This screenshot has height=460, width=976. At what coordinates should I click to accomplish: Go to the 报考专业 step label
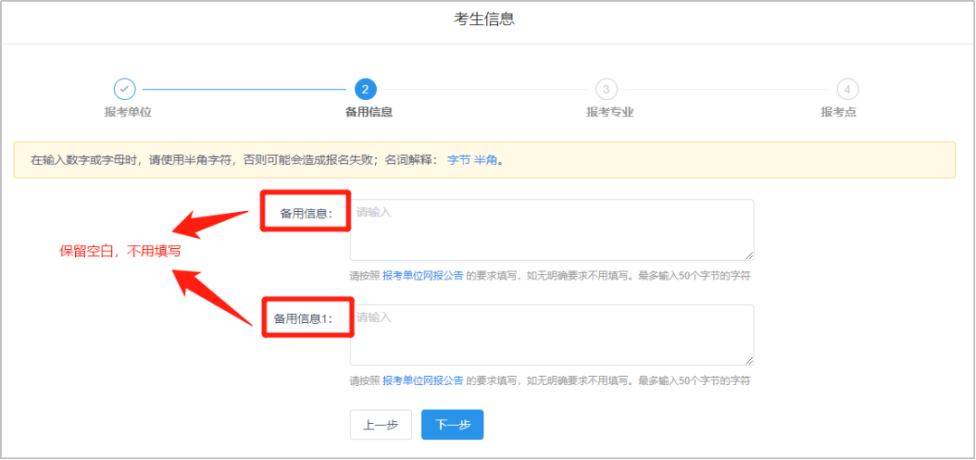(610, 113)
